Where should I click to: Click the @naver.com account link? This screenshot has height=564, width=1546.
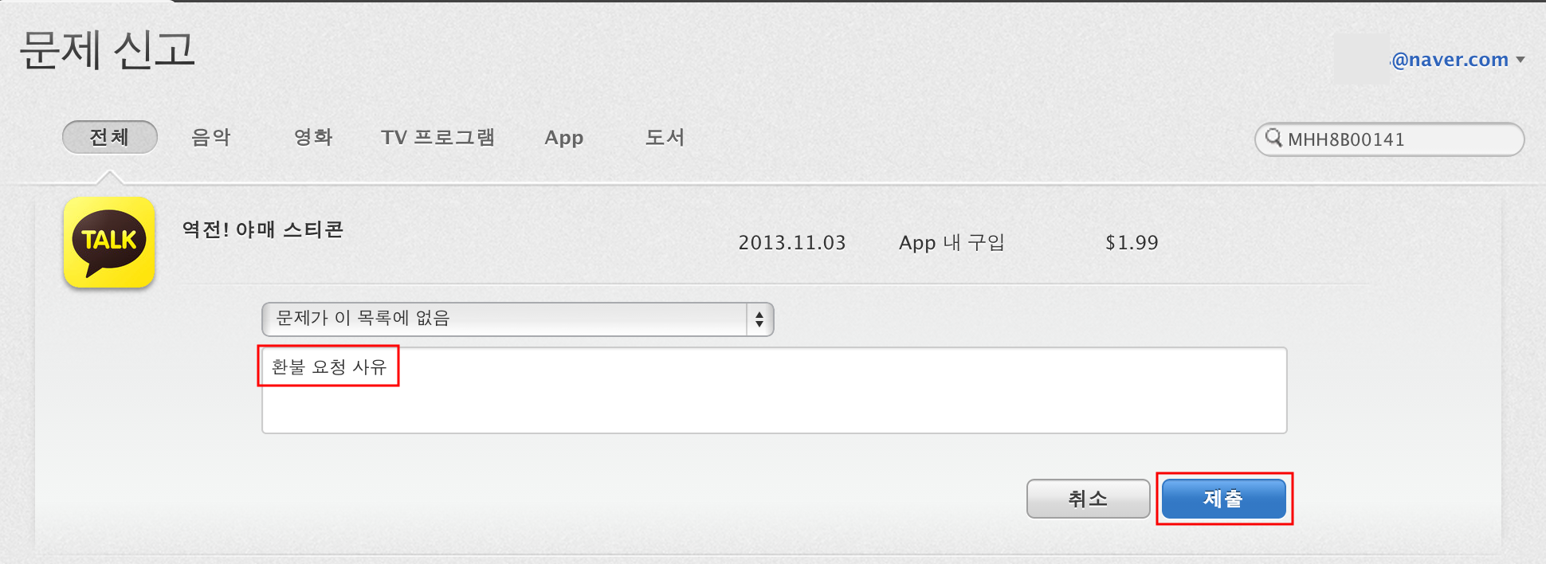click(1450, 60)
